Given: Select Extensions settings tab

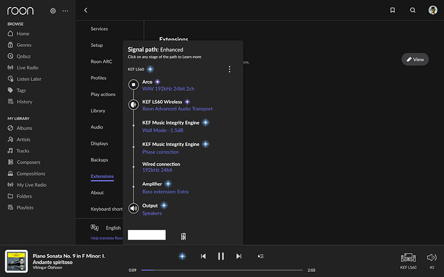Looking at the screenshot, I should pyautogui.click(x=102, y=177).
